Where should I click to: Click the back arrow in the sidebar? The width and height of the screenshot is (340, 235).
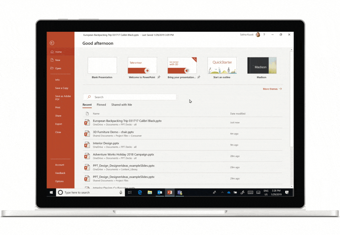click(x=52, y=43)
